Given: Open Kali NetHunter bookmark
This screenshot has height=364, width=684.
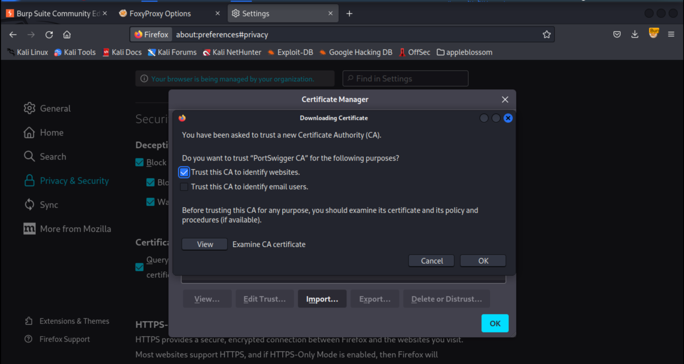Looking at the screenshot, I should pyautogui.click(x=232, y=52).
